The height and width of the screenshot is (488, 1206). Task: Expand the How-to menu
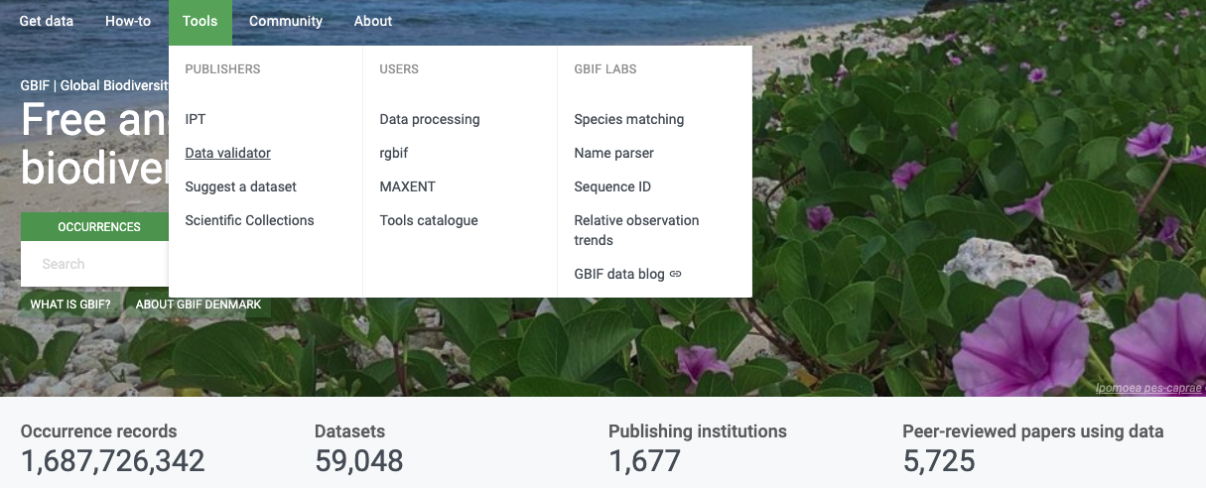tap(128, 21)
